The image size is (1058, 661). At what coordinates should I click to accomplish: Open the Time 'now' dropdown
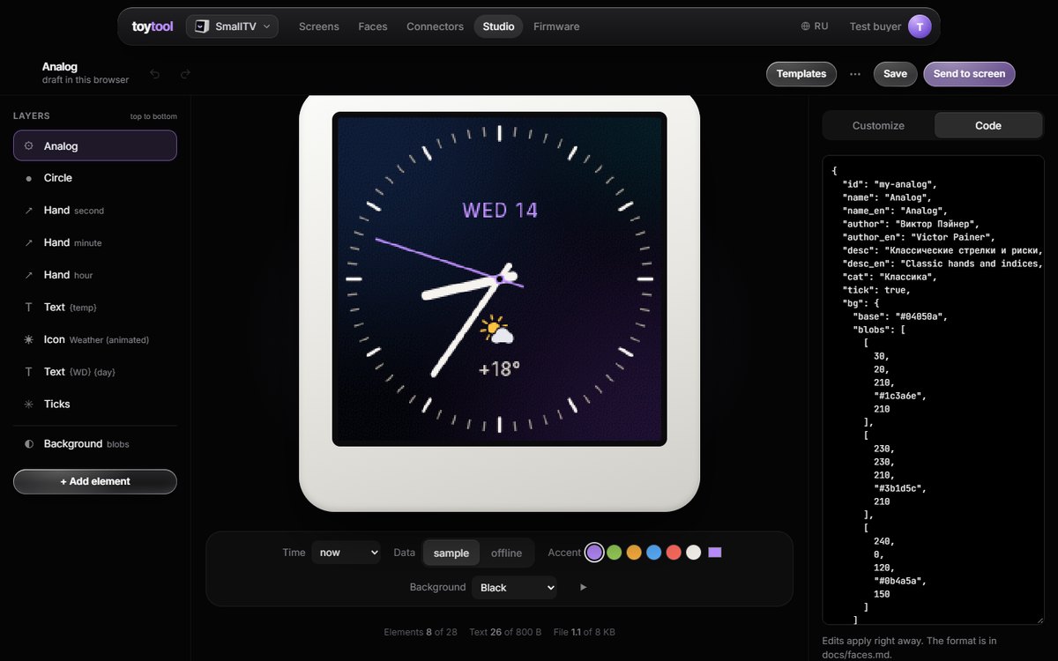pos(346,553)
